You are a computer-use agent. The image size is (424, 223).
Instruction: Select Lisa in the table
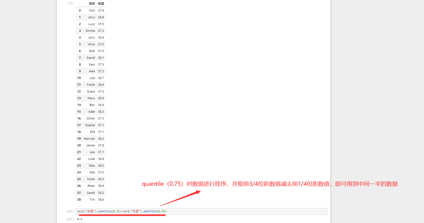coord(92,78)
